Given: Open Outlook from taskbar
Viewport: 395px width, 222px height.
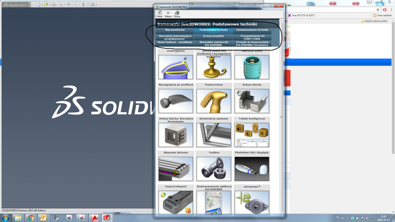Looking at the screenshot, I should point(44,218).
